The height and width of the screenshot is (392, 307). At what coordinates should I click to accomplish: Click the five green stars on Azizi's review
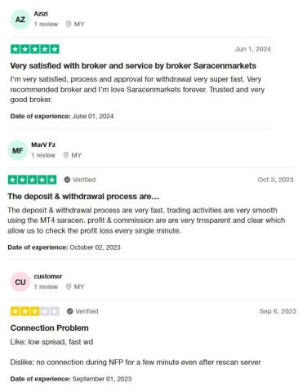click(35, 49)
